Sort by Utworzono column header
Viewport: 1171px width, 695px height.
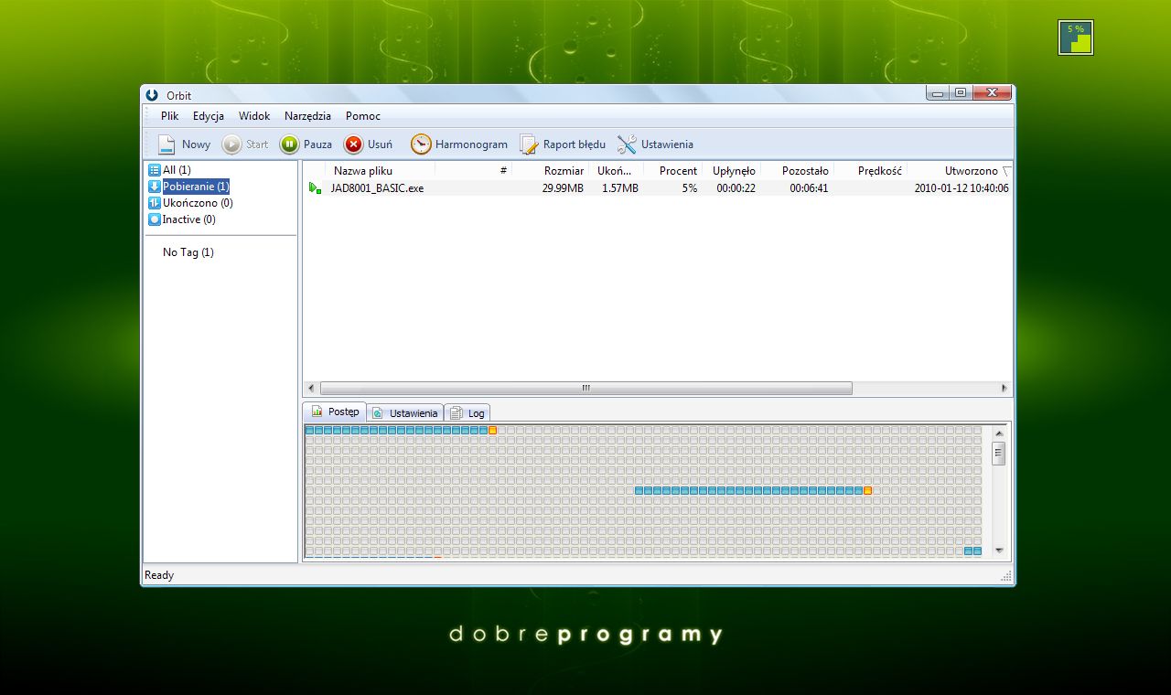tap(960, 171)
